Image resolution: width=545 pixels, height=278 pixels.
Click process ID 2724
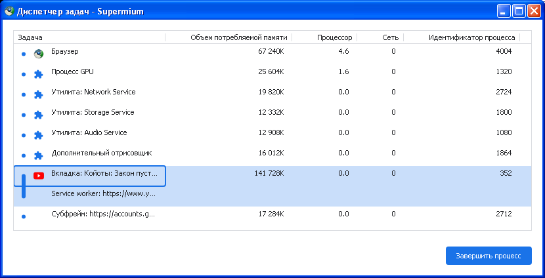pos(504,92)
